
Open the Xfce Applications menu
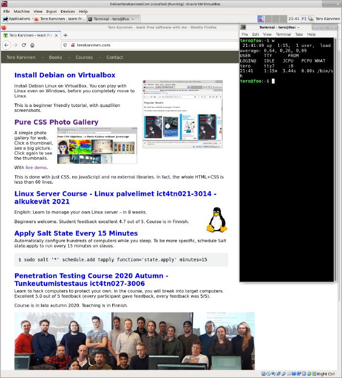pos(16,19)
